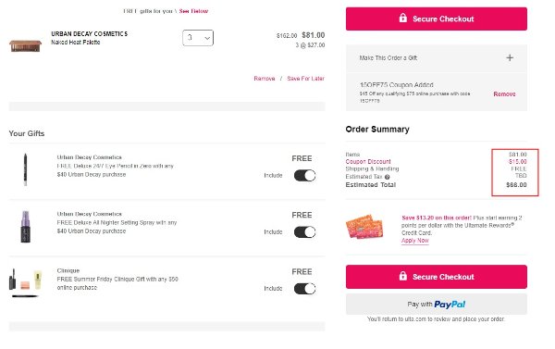Viewport: 555px width, 349px height.
Task: Remove the 15OFF75 coupon
Action: [504, 93]
